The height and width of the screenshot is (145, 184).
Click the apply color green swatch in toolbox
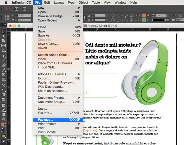[3, 136]
